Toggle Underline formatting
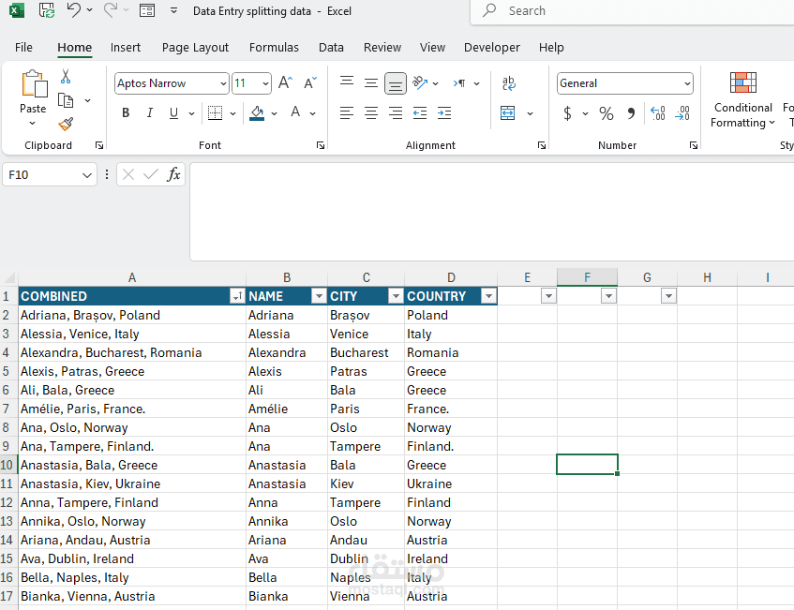The height and width of the screenshot is (610, 794). pyautogui.click(x=173, y=112)
